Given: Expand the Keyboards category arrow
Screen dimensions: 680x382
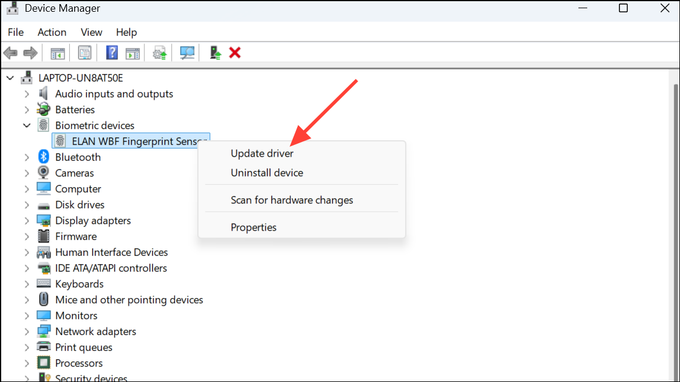Looking at the screenshot, I should (x=27, y=284).
